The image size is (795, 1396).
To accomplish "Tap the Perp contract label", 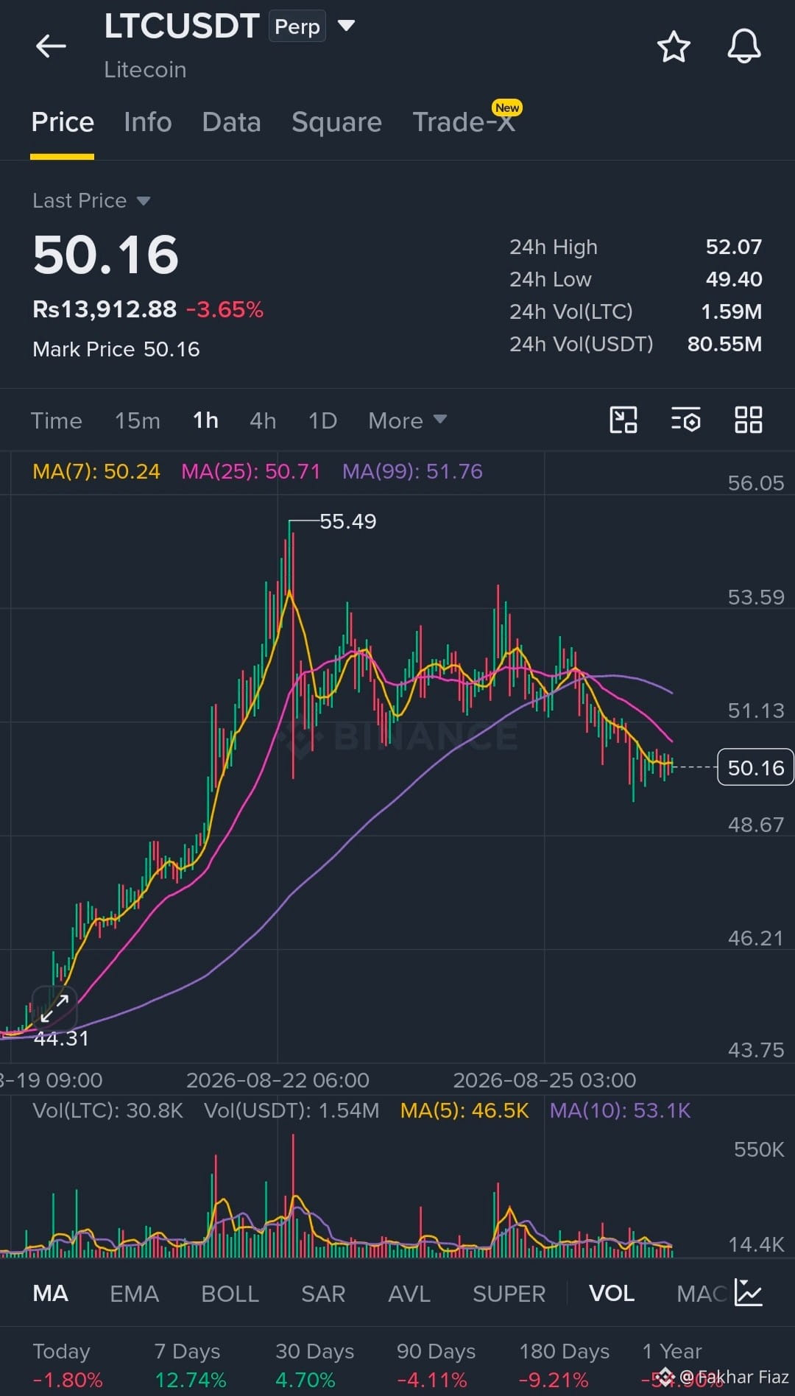I will click(x=297, y=27).
